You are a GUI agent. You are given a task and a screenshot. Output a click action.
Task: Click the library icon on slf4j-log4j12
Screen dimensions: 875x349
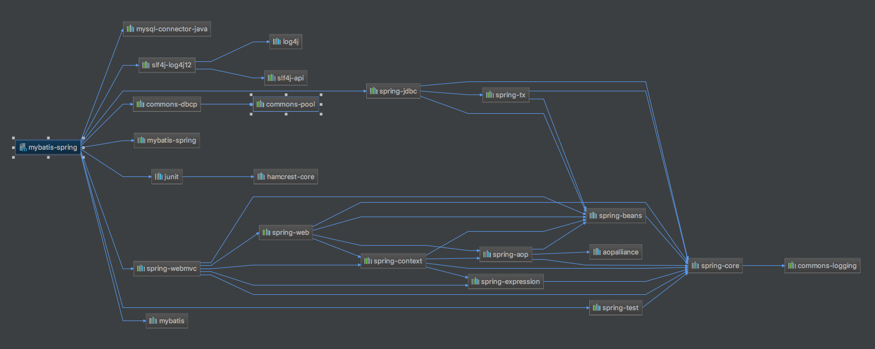click(x=146, y=65)
